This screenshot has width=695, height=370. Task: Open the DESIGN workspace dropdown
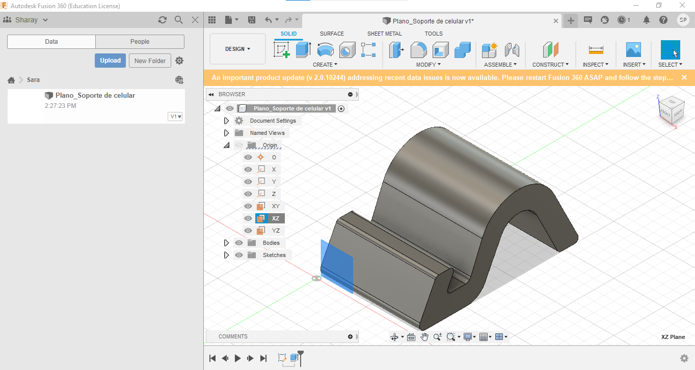tap(237, 49)
